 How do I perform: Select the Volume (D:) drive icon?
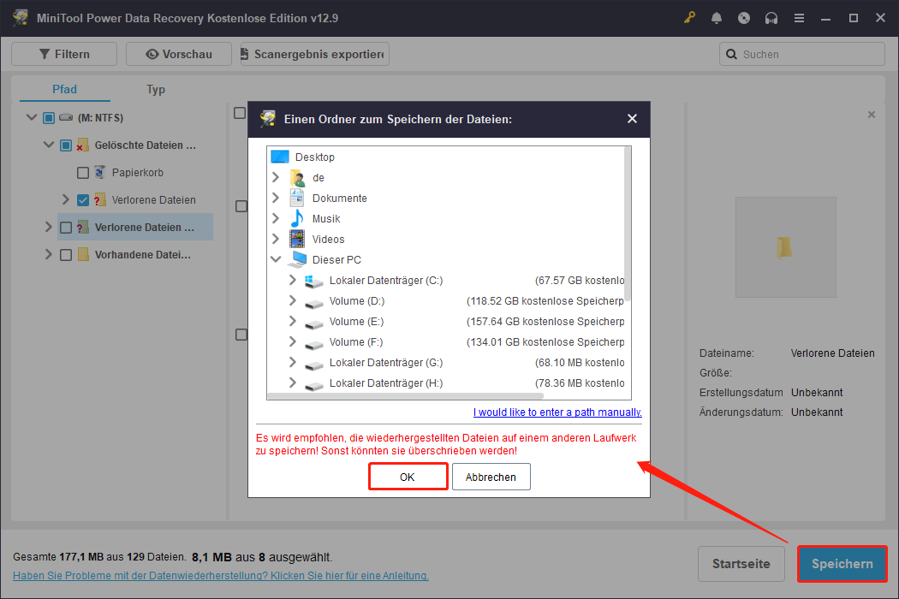[313, 303]
